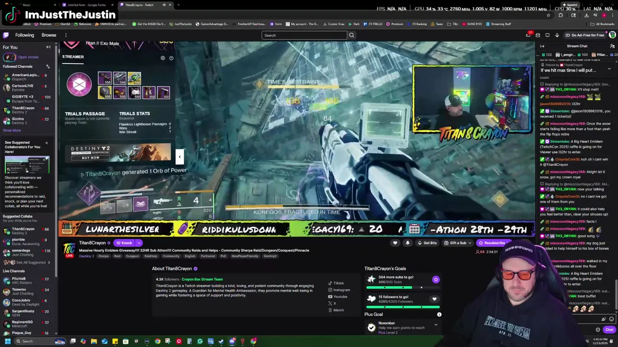
Task: Collapse the extension panel left arrow
Action: (x=180, y=156)
